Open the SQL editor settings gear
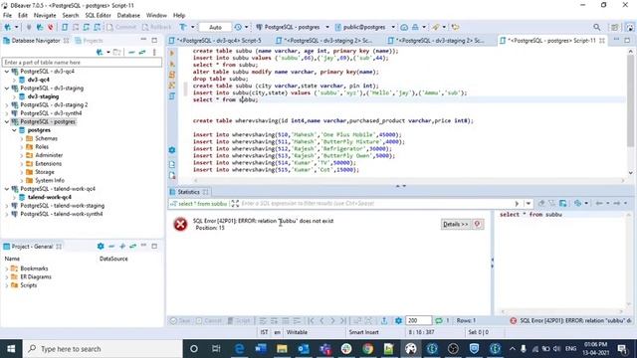Screen dimensions: 637x358 [172, 150]
